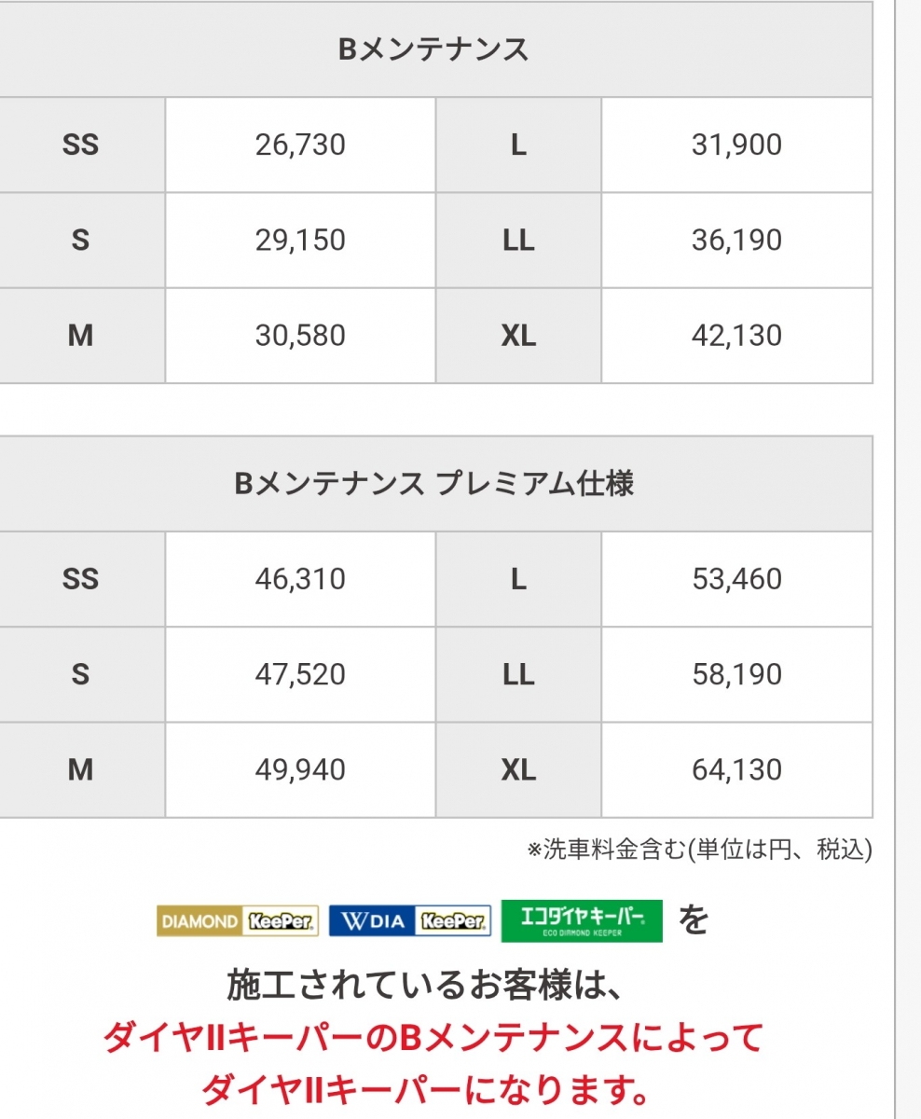Tap the 26,730 price for SS size
The width and height of the screenshot is (921, 1119).
300,145
